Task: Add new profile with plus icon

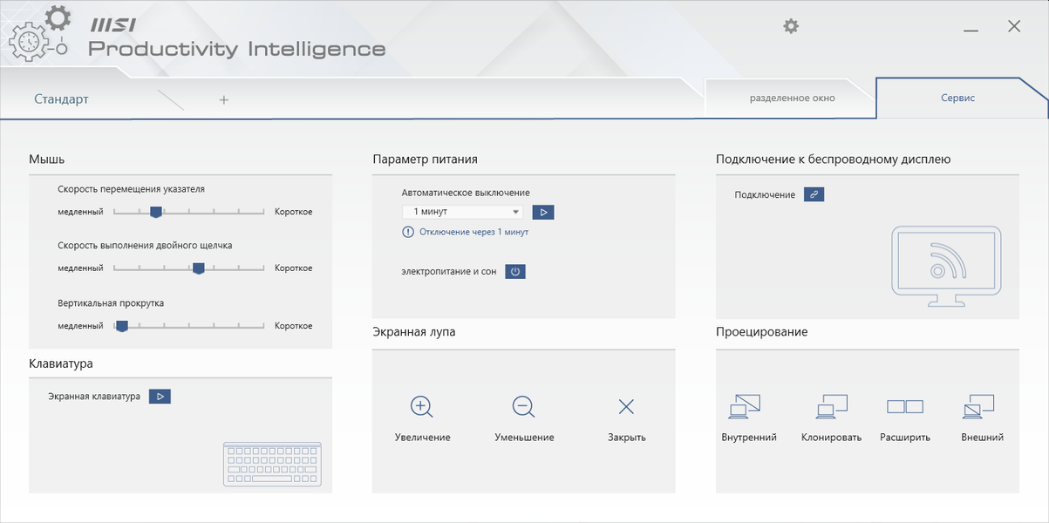Action: (223, 100)
